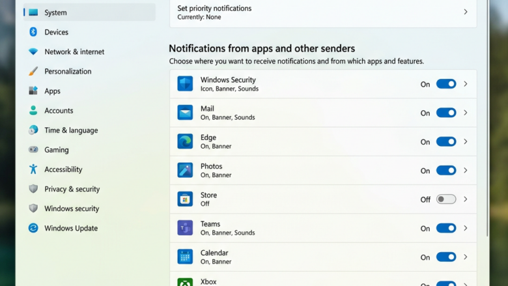508x286 pixels.
Task: Toggle Edge notifications off
Action: tap(446, 141)
